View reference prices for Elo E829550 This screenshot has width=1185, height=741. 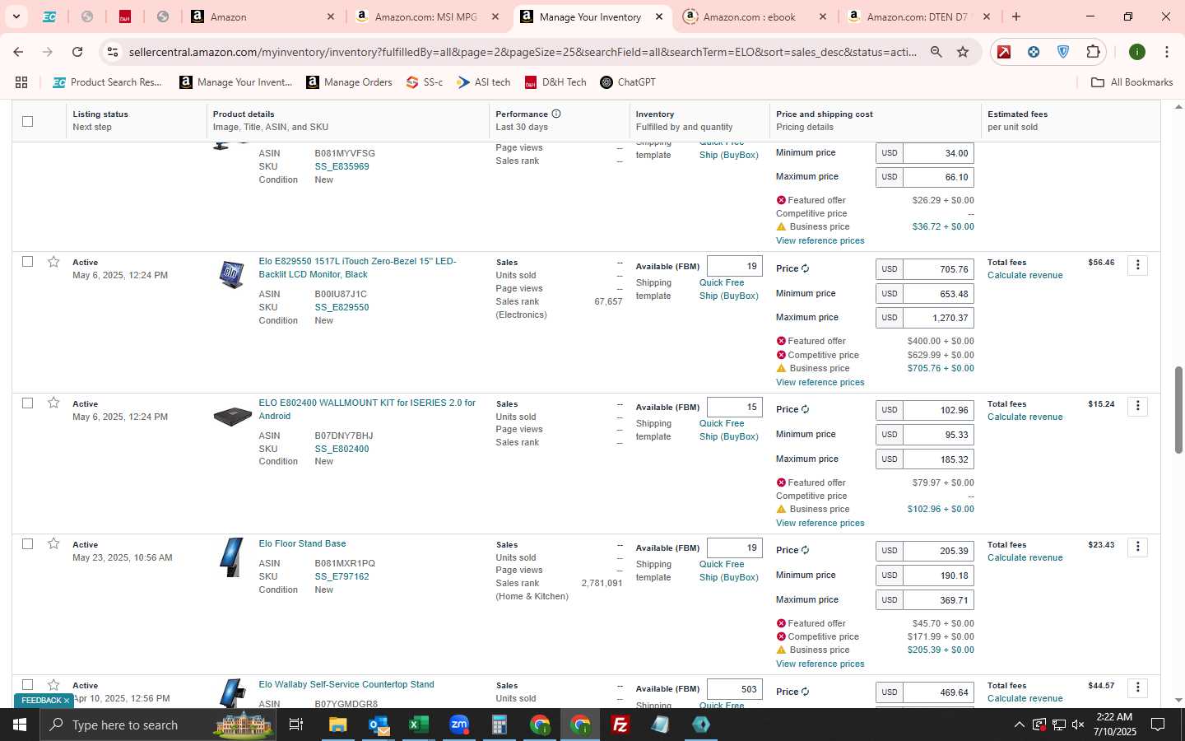820,382
